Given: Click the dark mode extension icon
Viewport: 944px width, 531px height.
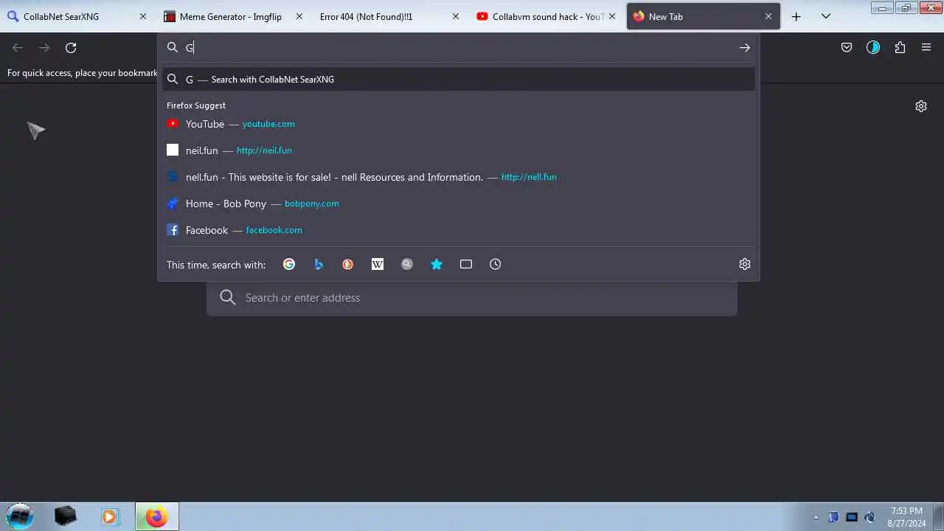Looking at the screenshot, I should [873, 48].
